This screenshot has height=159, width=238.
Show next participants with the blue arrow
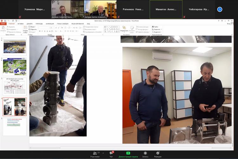[220, 10]
